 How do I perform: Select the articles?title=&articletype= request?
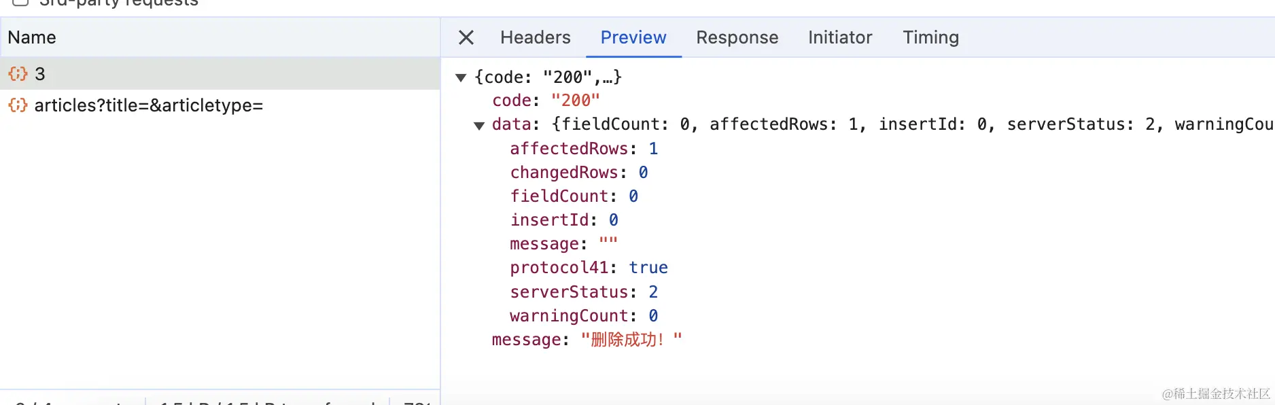pos(220,105)
